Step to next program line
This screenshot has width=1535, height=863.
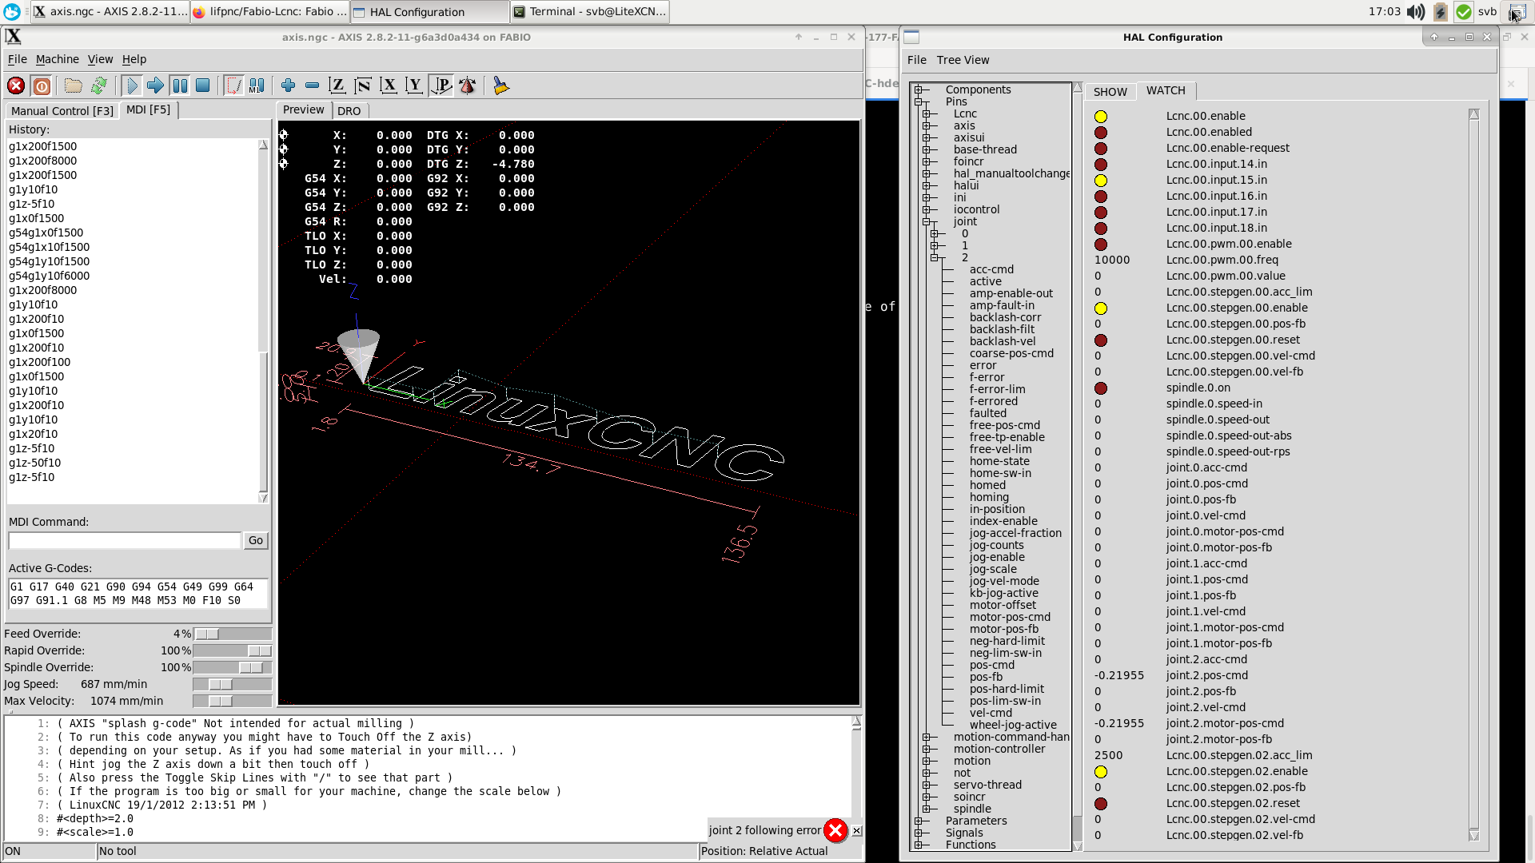pos(155,86)
